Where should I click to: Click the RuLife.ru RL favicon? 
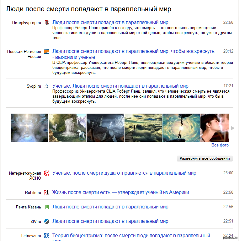(47, 192)
